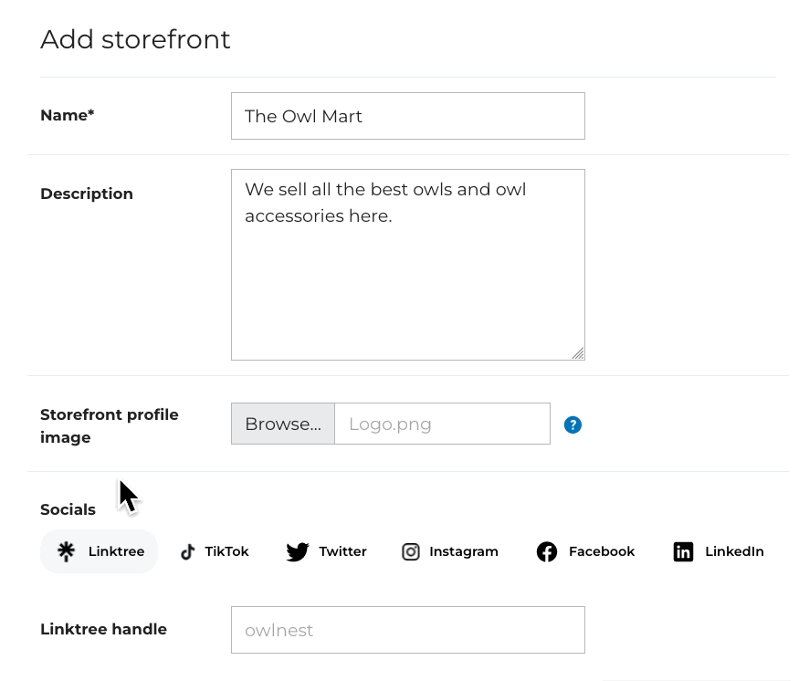Viewport: 809px width, 681px height.
Task: Click the LinkedIn logo icon
Action: click(683, 551)
